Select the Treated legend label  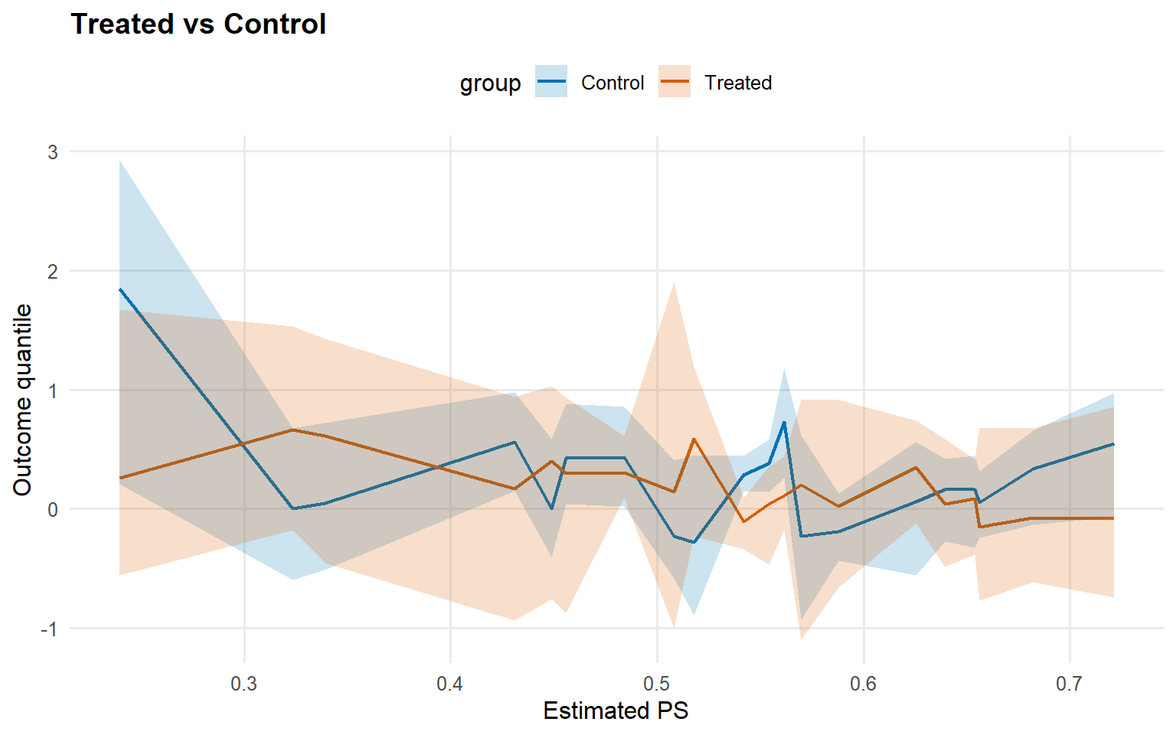(x=738, y=83)
